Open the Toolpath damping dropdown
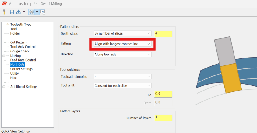Image resolution: width=257 pixels, height=133 pixels. (123, 77)
